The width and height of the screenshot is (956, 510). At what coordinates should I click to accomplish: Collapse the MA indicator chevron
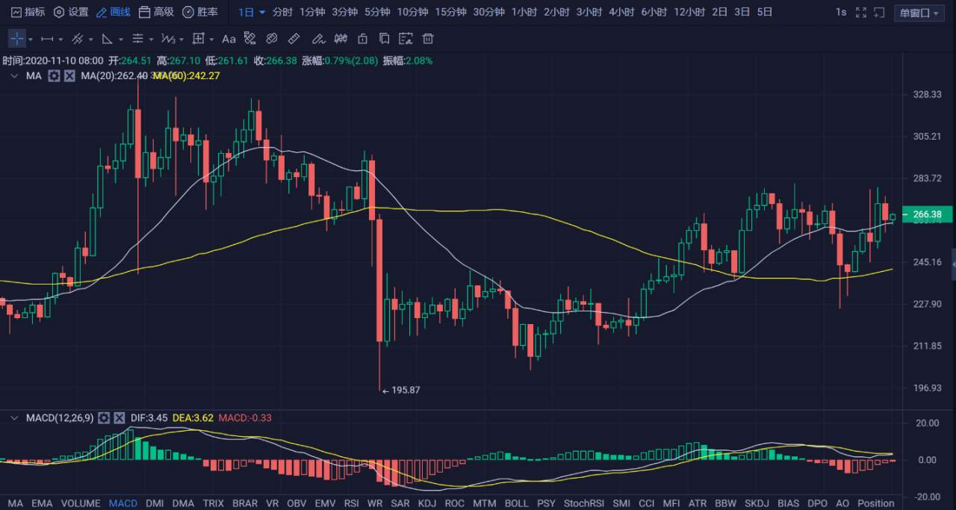click(13, 75)
